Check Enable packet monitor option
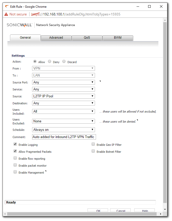The image size is (172, 221). (15, 165)
